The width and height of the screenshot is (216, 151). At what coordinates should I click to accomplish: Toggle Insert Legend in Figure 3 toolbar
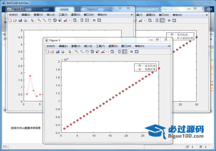[x=124, y=52]
